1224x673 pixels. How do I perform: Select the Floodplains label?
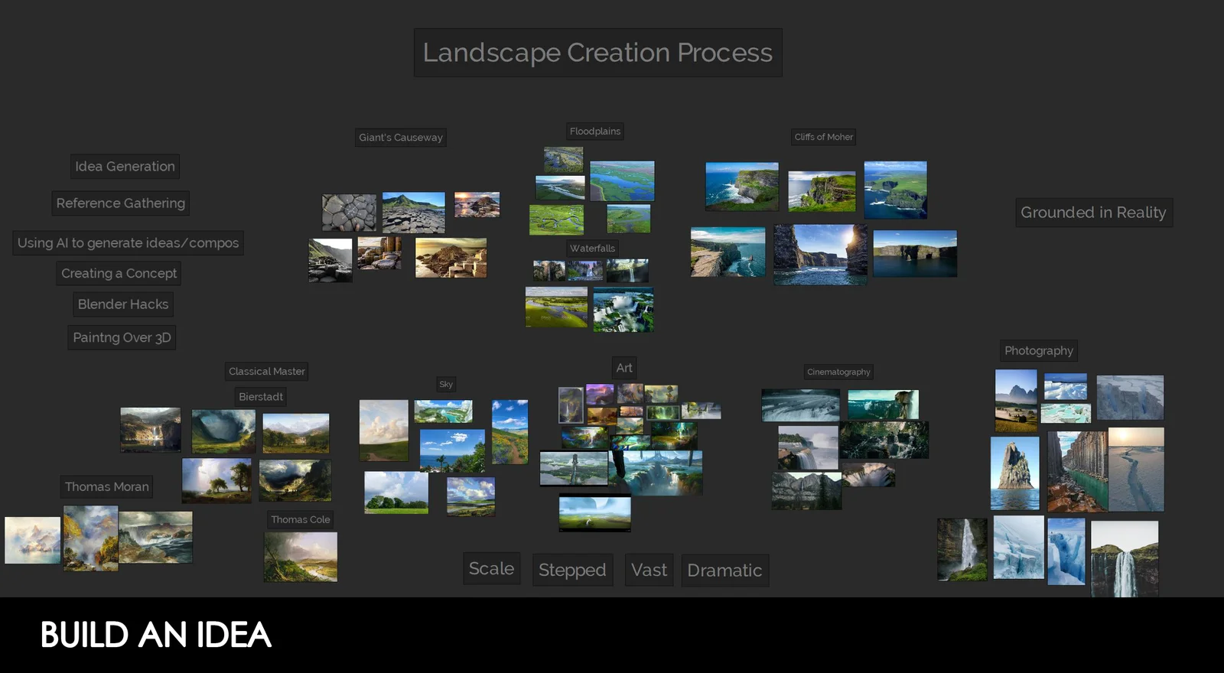point(595,131)
